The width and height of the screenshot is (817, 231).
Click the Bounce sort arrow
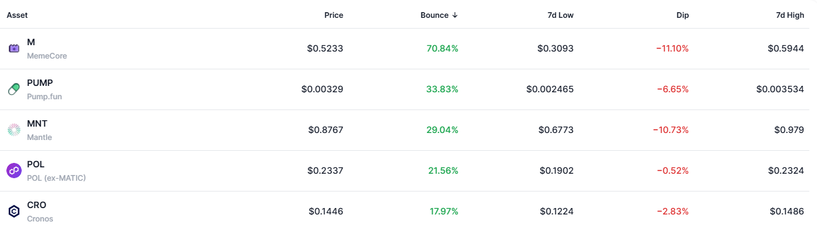click(x=454, y=15)
